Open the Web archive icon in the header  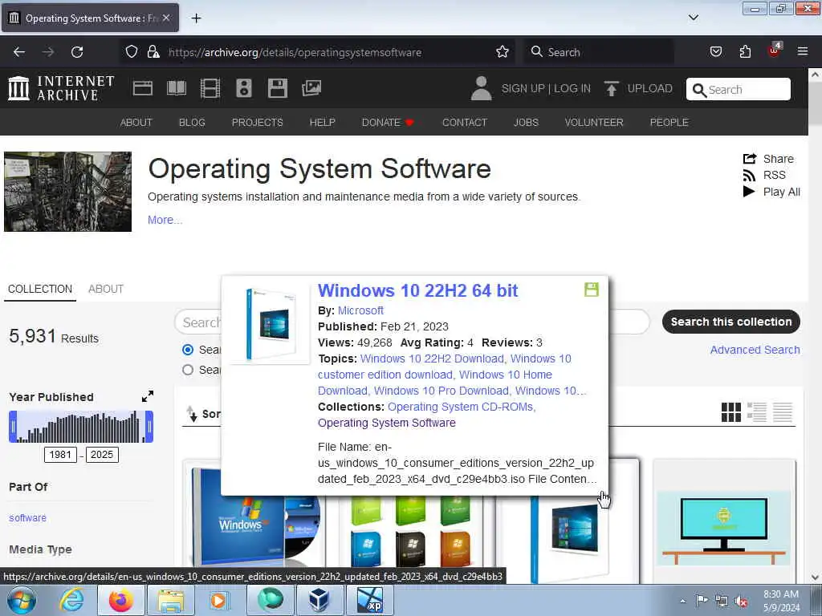click(143, 88)
